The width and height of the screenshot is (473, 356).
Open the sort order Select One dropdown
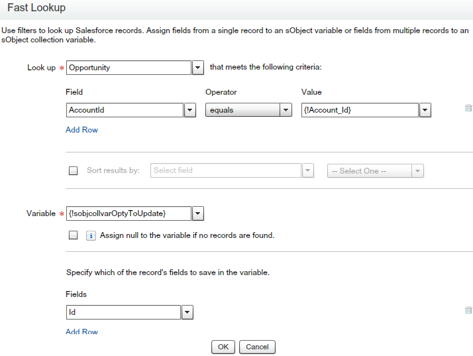(x=376, y=171)
